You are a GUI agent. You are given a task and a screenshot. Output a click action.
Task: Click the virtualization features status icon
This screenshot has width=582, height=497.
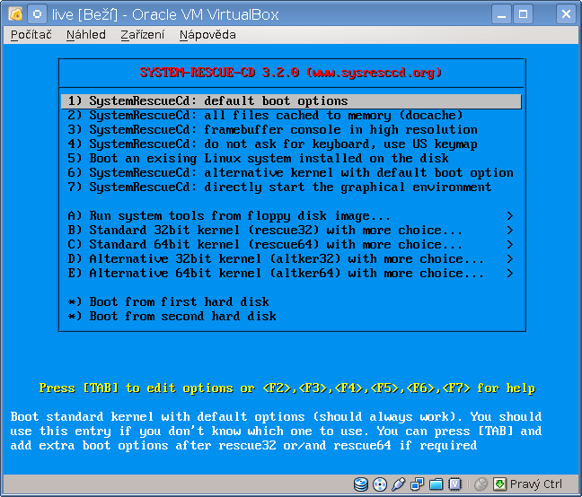pos(454,484)
